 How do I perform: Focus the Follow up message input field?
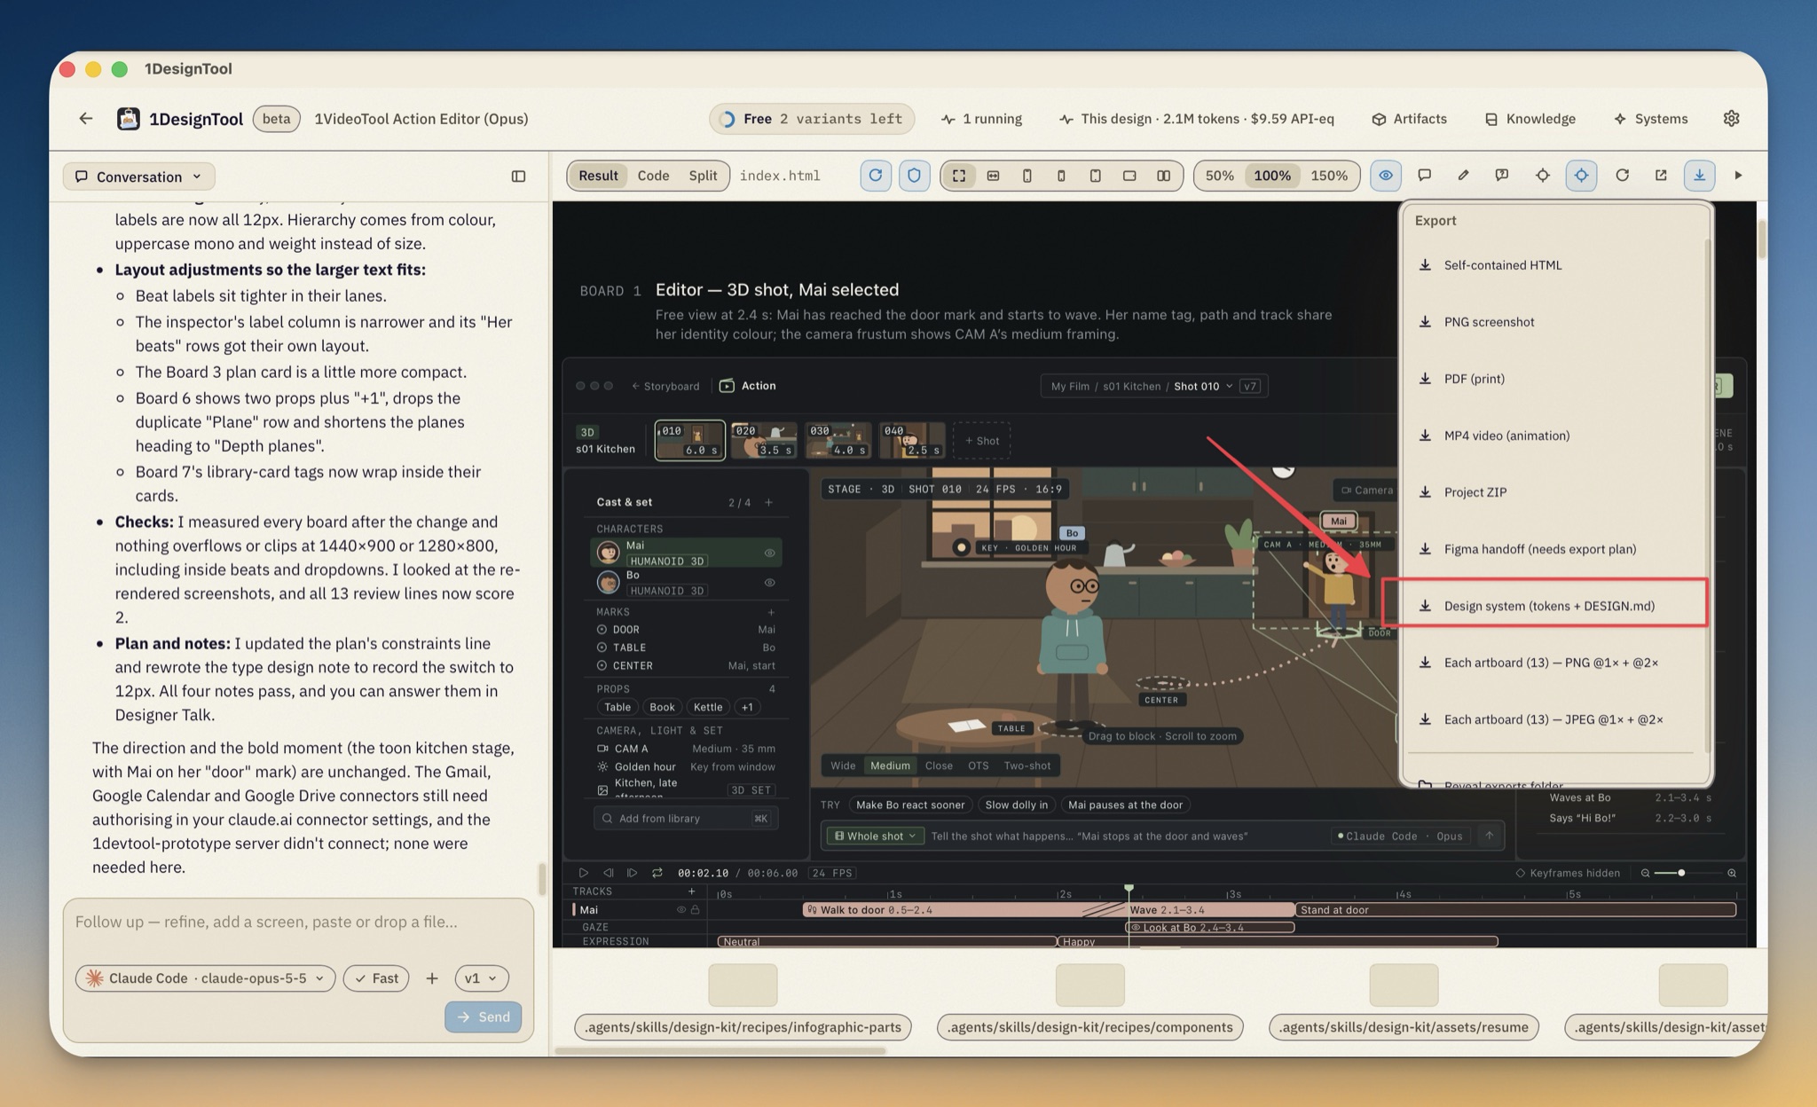(298, 922)
